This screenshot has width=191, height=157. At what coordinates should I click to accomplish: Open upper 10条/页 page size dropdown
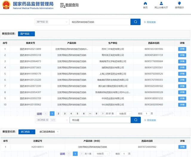click(x=124, y=114)
